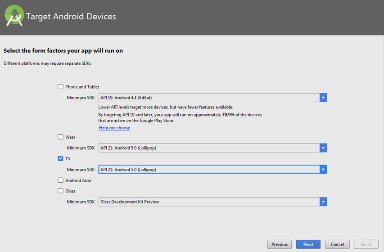Check the Wear form factor box
The width and height of the screenshot is (384, 252).
(60, 137)
